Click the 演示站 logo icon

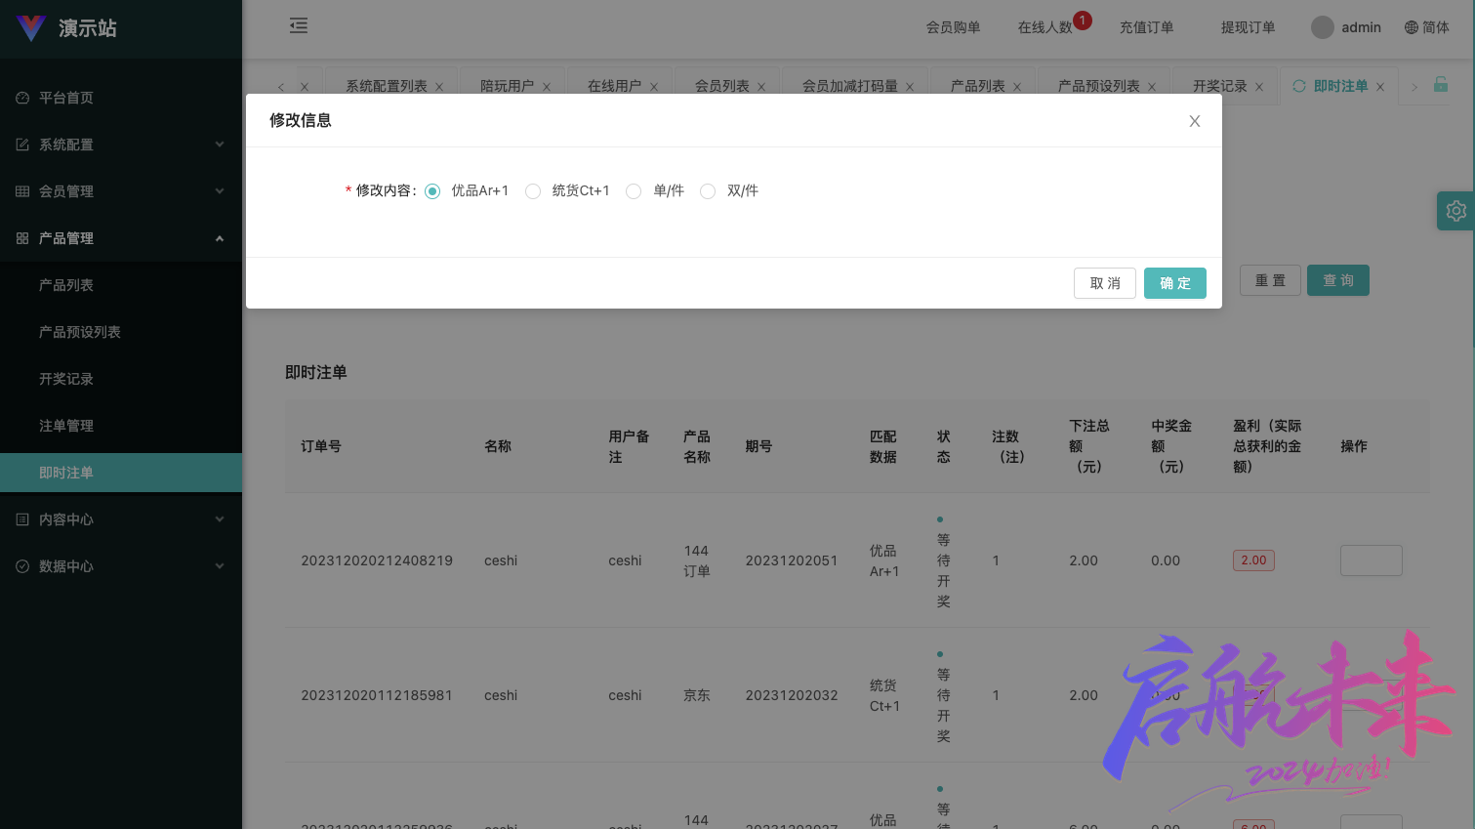click(x=31, y=28)
